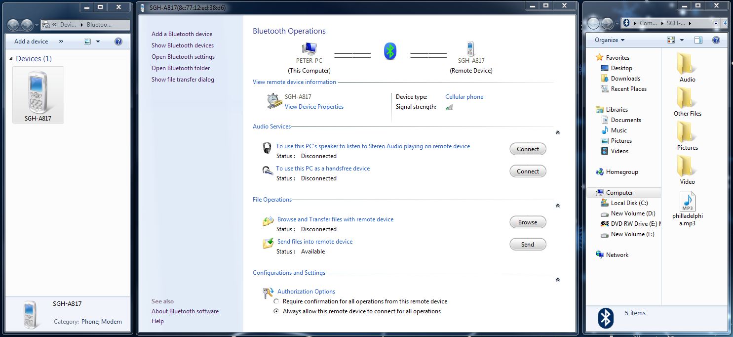Click the Devices window address bar
The image size is (733, 337).
[x=85, y=24]
